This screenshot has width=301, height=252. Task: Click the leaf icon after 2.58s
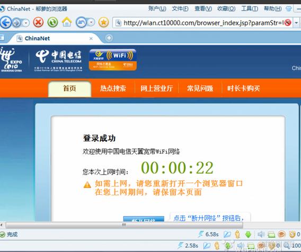point(207,246)
